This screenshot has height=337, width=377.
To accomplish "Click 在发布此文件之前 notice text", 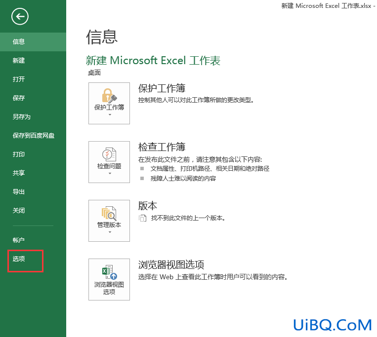I will [x=200, y=159].
